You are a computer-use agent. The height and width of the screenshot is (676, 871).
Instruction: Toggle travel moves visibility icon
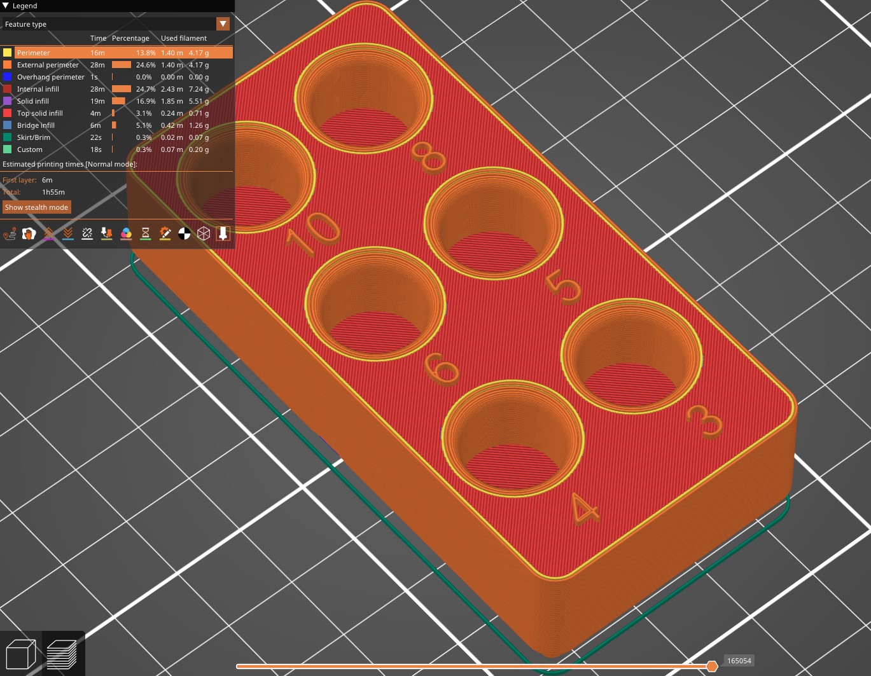pos(10,234)
